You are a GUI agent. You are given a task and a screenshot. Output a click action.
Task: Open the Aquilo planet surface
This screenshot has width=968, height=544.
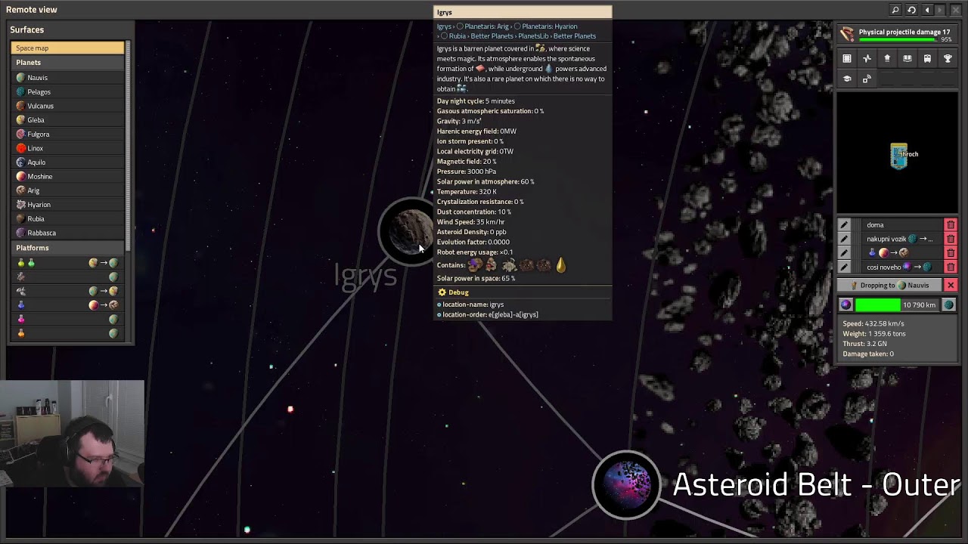click(x=67, y=162)
